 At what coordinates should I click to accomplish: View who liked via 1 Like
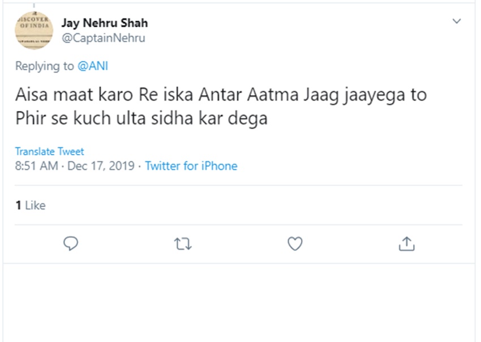point(31,206)
